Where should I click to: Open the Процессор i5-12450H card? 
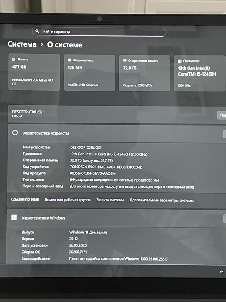pos(200,74)
